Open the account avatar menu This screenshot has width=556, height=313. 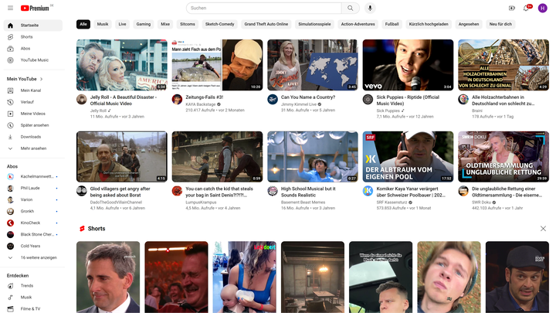point(543,8)
